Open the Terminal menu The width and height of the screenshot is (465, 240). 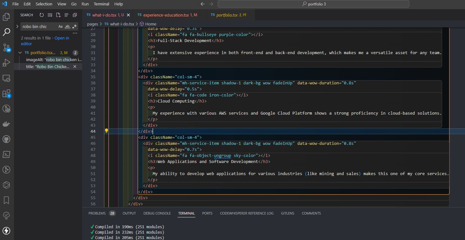click(x=101, y=4)
